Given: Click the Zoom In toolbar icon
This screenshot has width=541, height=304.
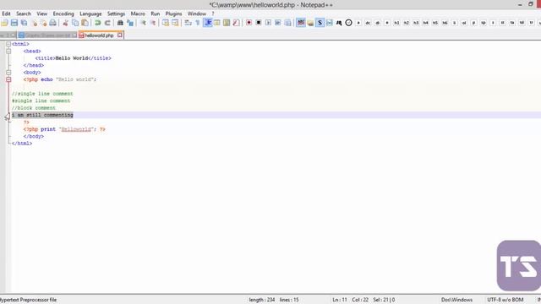Looking at the screenshot, I should pyautogui.click(x=143, y=23).
